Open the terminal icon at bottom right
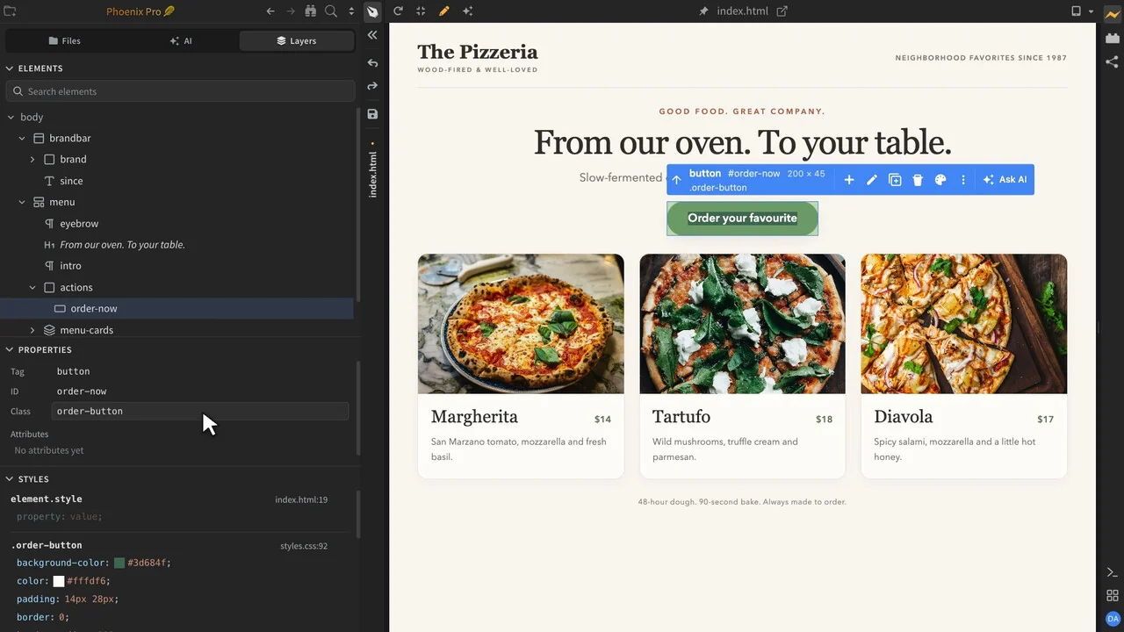 pos(1113,572)
